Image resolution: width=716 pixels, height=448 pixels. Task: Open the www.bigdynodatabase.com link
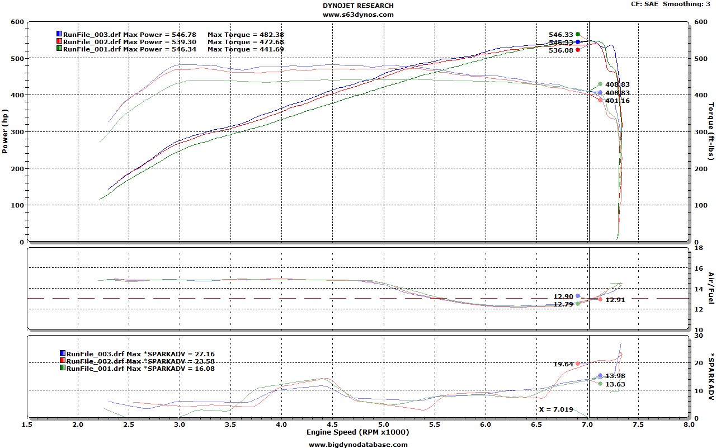pyautogui.click(x=357, y=445)
